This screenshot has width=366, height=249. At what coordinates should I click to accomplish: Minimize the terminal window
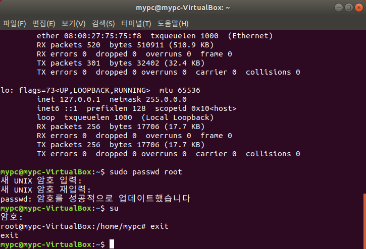[338, 8]
